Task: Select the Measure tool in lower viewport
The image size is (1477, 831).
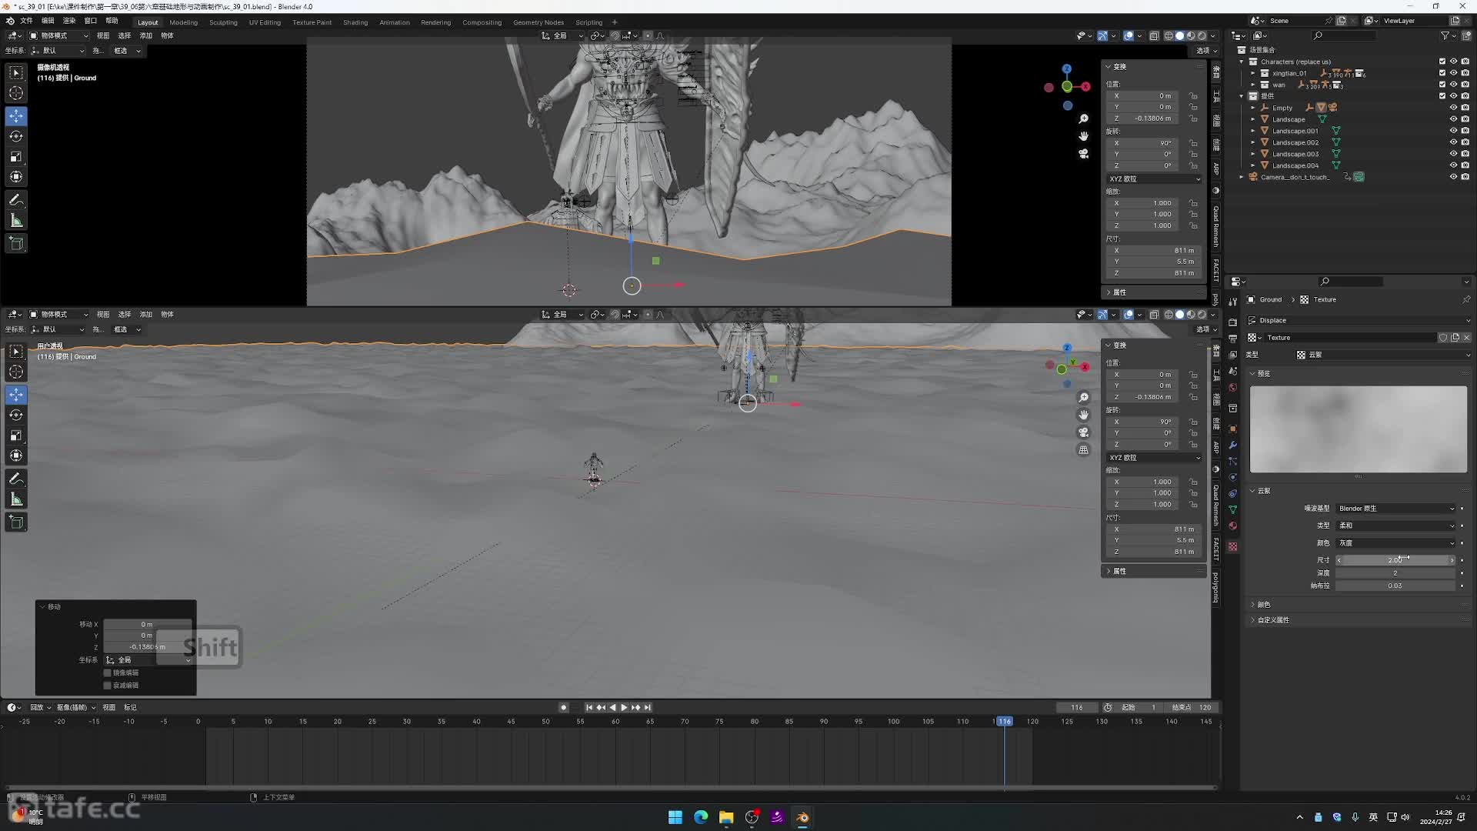Action: [x=16, y=499]
